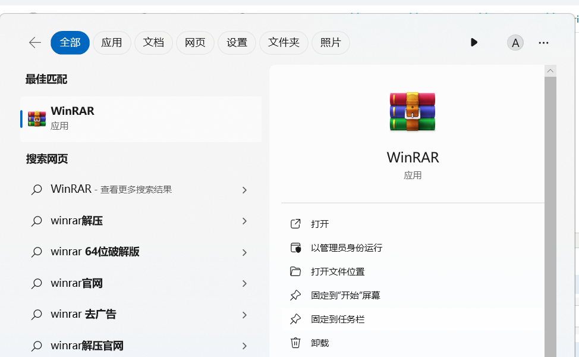The width and height of the screenshot is (579, 357).
Task: Open the three-dot options menu
Action: click(x=543, y=43)
